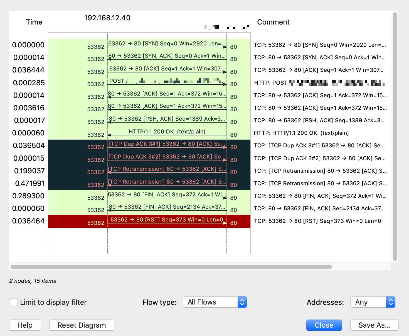Viewport: 409px width, 336px height.
Task: Click the Close button
Action: click(324, 325)
